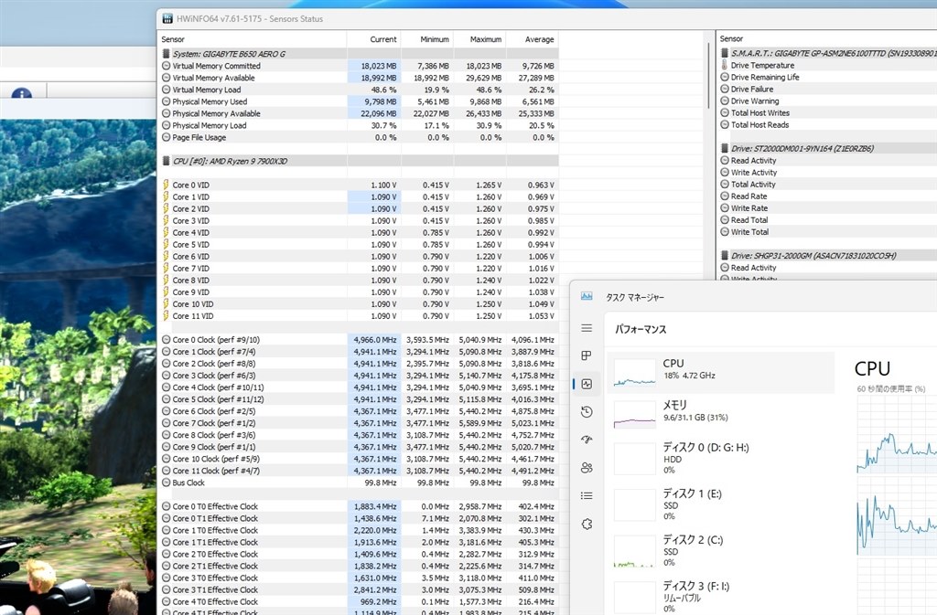Image resolution: width=937 pixels, height=615 pixels.
Task: Click the blue info icon in background window
Action: pos(22,93)
